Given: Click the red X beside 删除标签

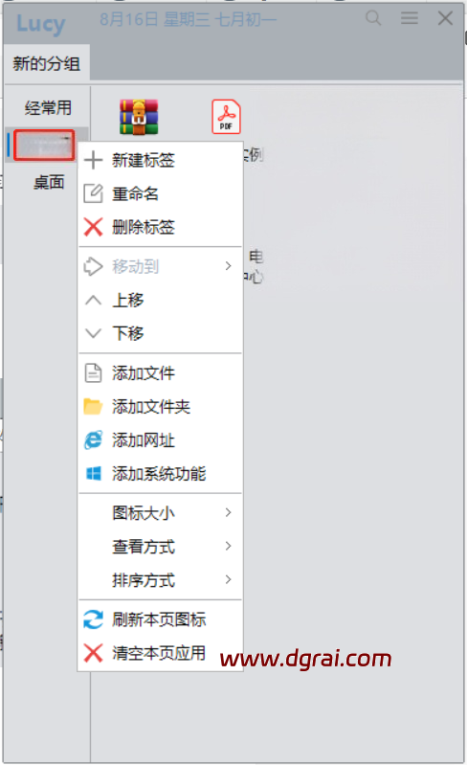Looking at the screenshot, I should [93, 227].
